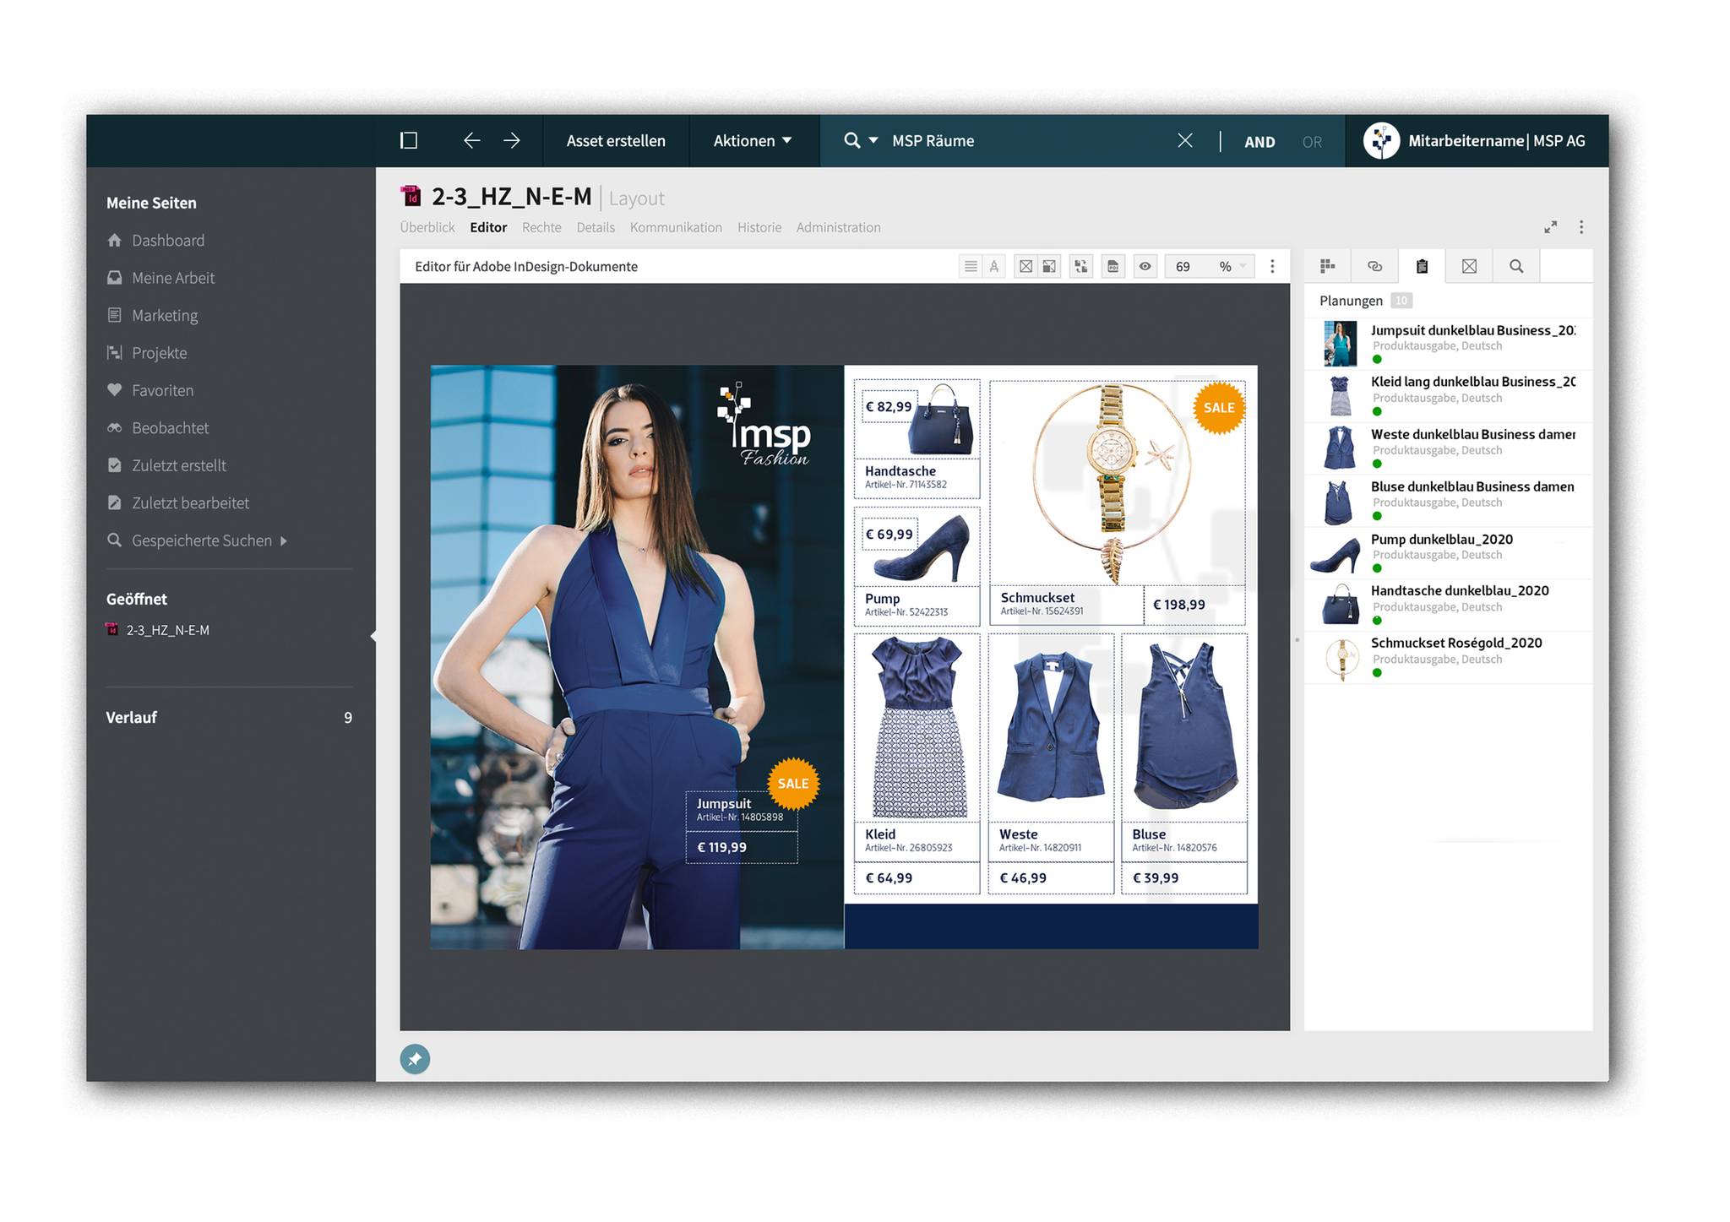Click the Asset erstellen button
Screen dimensions: 1730x1222
(x=615, y=141)
